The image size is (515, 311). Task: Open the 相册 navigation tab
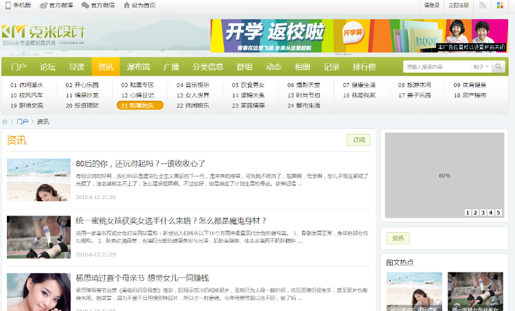click(x=303, y=67)
